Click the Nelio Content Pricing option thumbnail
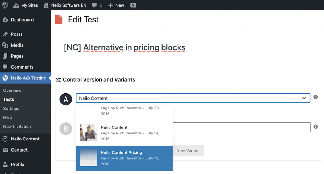The height and width of the screenshot is (174, 324). (x=88, y=158)
